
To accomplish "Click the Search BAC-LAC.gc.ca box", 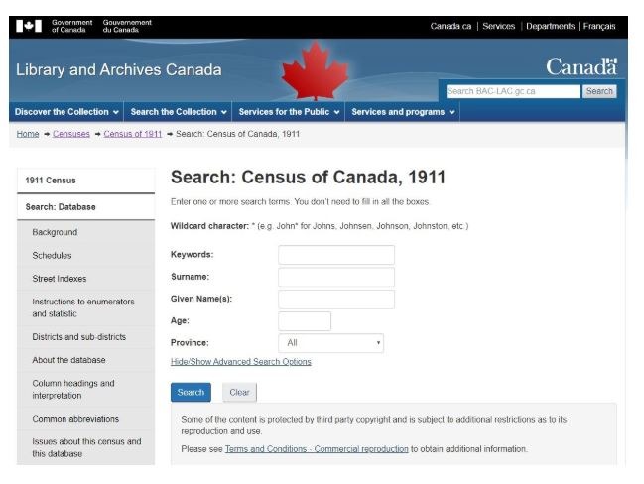I will [513, 91].
